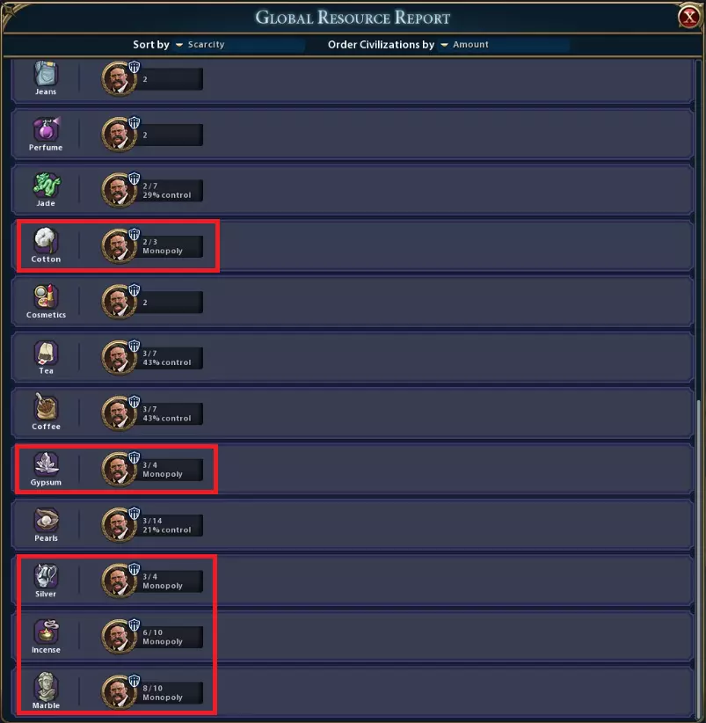Click the leader portrait in Marble row
The height and width of the screenshot is (723, 706).
pyautogui.click(x=117, y=692)
